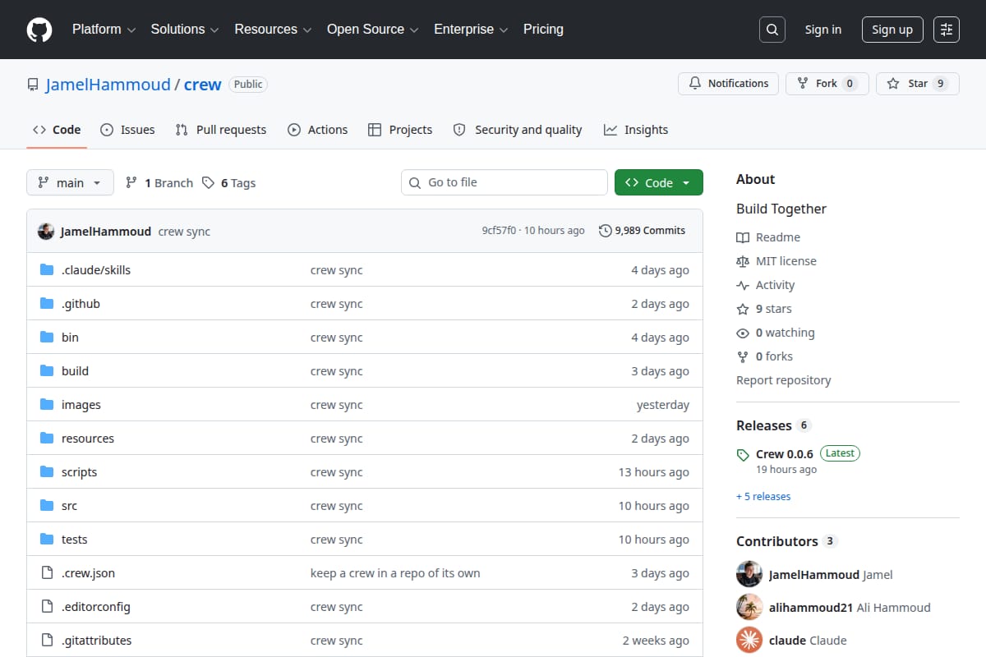Open the crew repository name link
This screenshot has height=657, width=986.
[203, 85]
